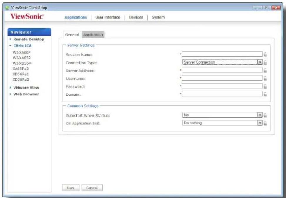Screen dimensions: 286x198
Task: Click the Navigator panel header
Action: (29, 32)
